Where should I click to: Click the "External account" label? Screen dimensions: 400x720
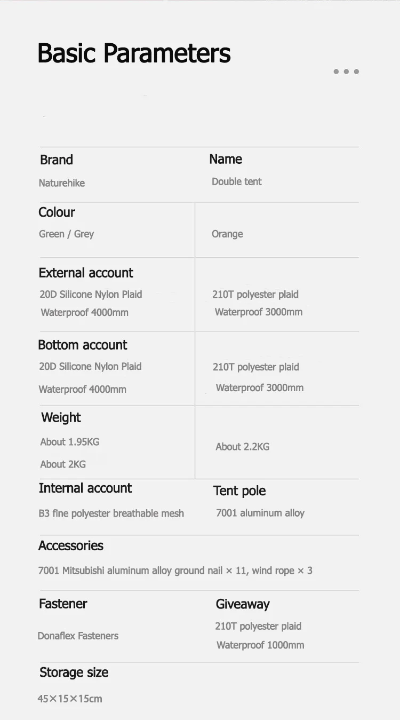[x=86, y=273]
